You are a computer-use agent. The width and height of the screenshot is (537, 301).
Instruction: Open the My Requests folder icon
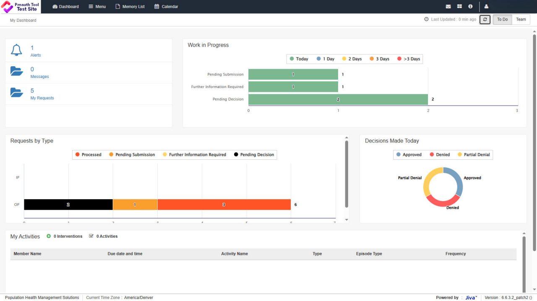16,93
